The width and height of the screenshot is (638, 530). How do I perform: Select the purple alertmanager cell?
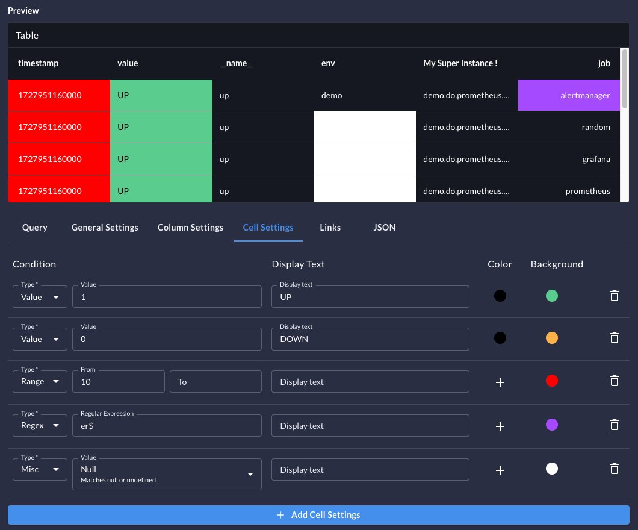pyautogui.click(x=569, y=95)
